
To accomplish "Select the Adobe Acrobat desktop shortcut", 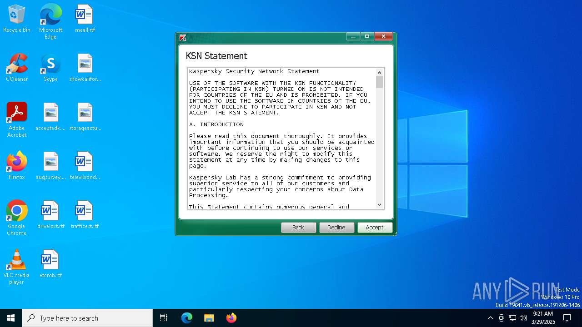I will point(17,120).
